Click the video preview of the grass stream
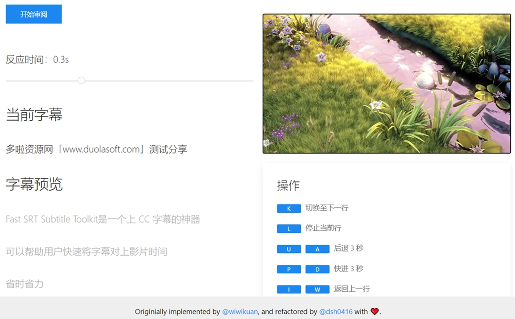The width and height of the screenshot is (515, 319). pos(387,84)
